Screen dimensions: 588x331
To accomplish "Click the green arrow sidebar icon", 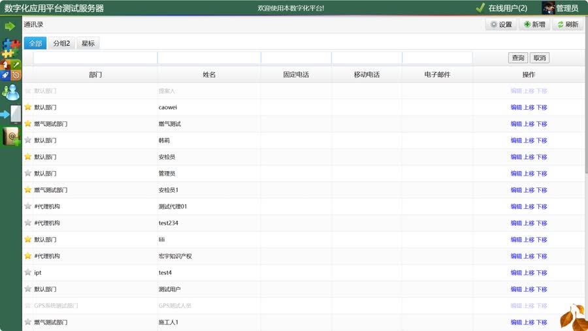I will (x=10, y=26).
